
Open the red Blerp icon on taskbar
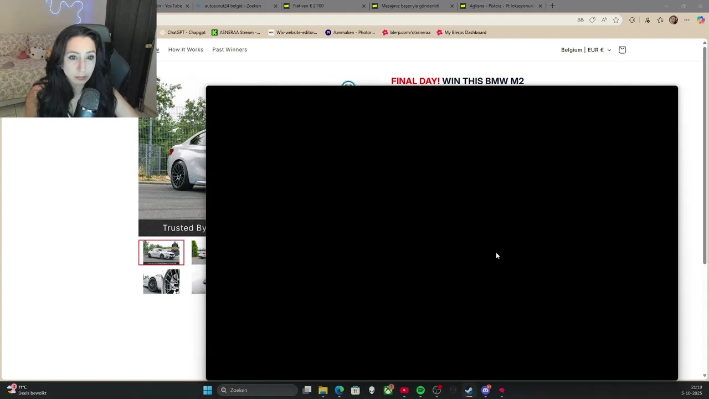pos(502,390)
